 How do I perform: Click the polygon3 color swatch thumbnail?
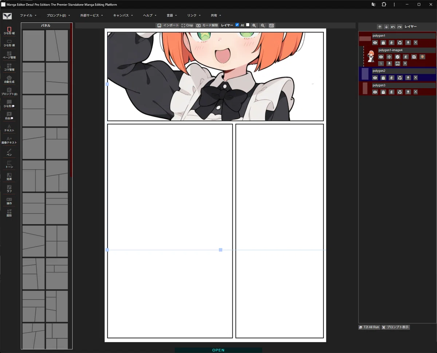[x=365, y=89]
